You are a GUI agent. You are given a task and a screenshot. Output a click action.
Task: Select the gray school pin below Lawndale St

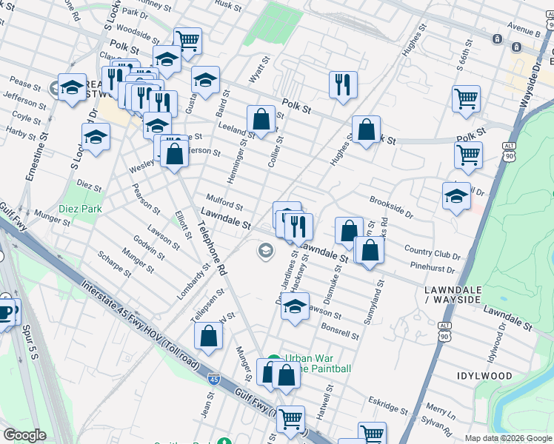click(x=266, y=251)
